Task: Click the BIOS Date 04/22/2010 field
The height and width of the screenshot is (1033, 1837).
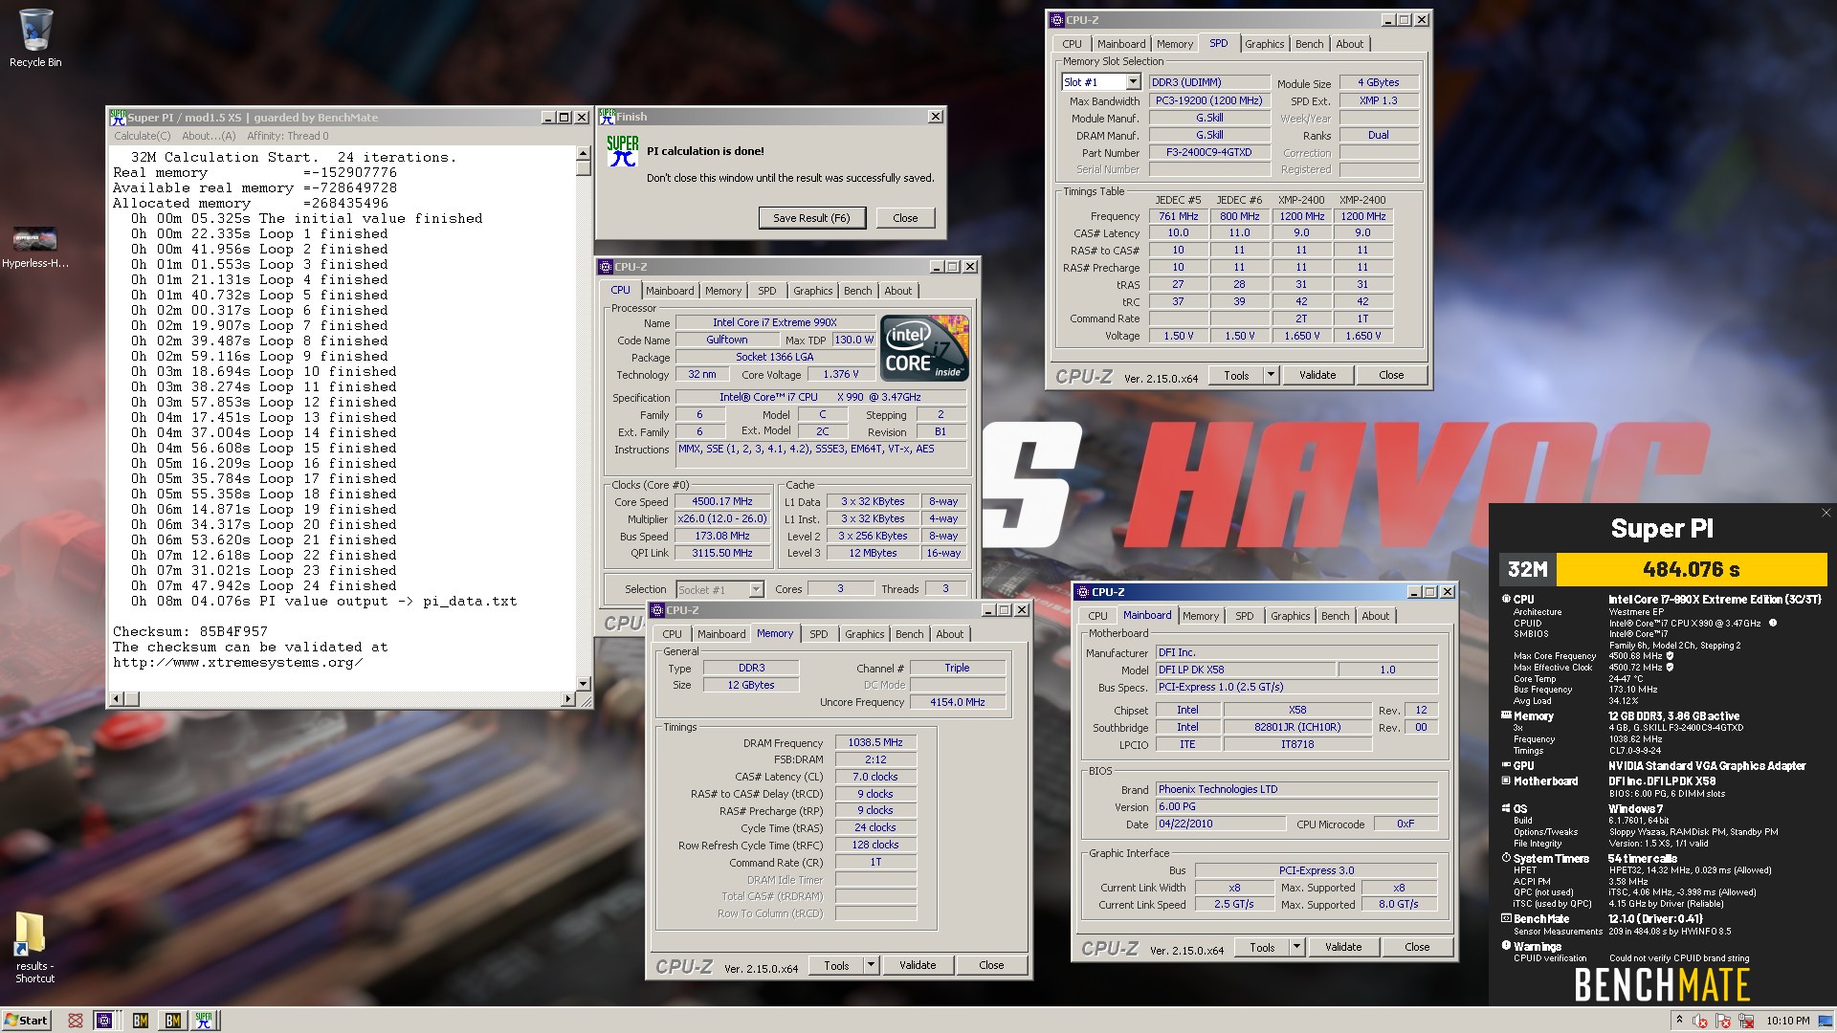Action: (x=1221, y=824)
